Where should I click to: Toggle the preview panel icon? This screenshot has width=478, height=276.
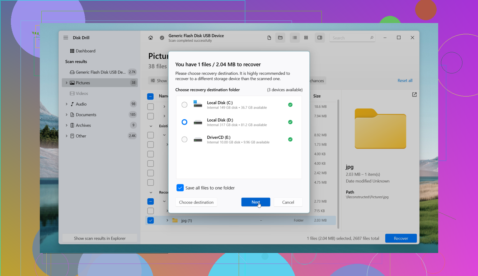(320, 38)
